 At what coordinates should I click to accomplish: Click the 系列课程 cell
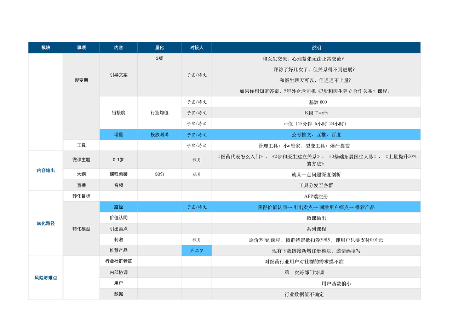[316, 228]
